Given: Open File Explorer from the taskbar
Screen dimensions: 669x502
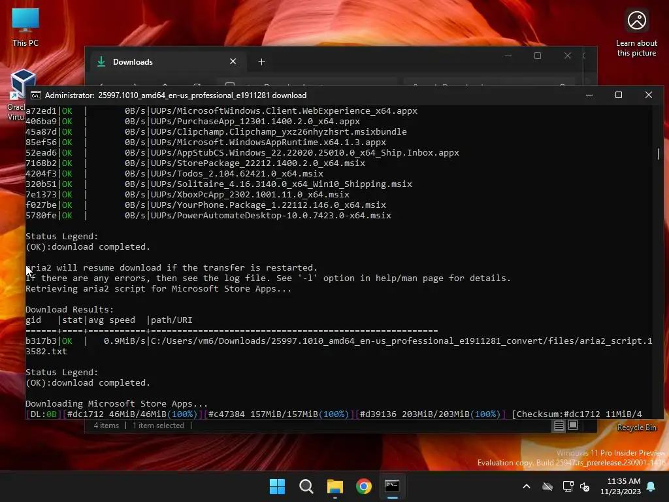Looking at the screenshot, I should pos(335,486).
